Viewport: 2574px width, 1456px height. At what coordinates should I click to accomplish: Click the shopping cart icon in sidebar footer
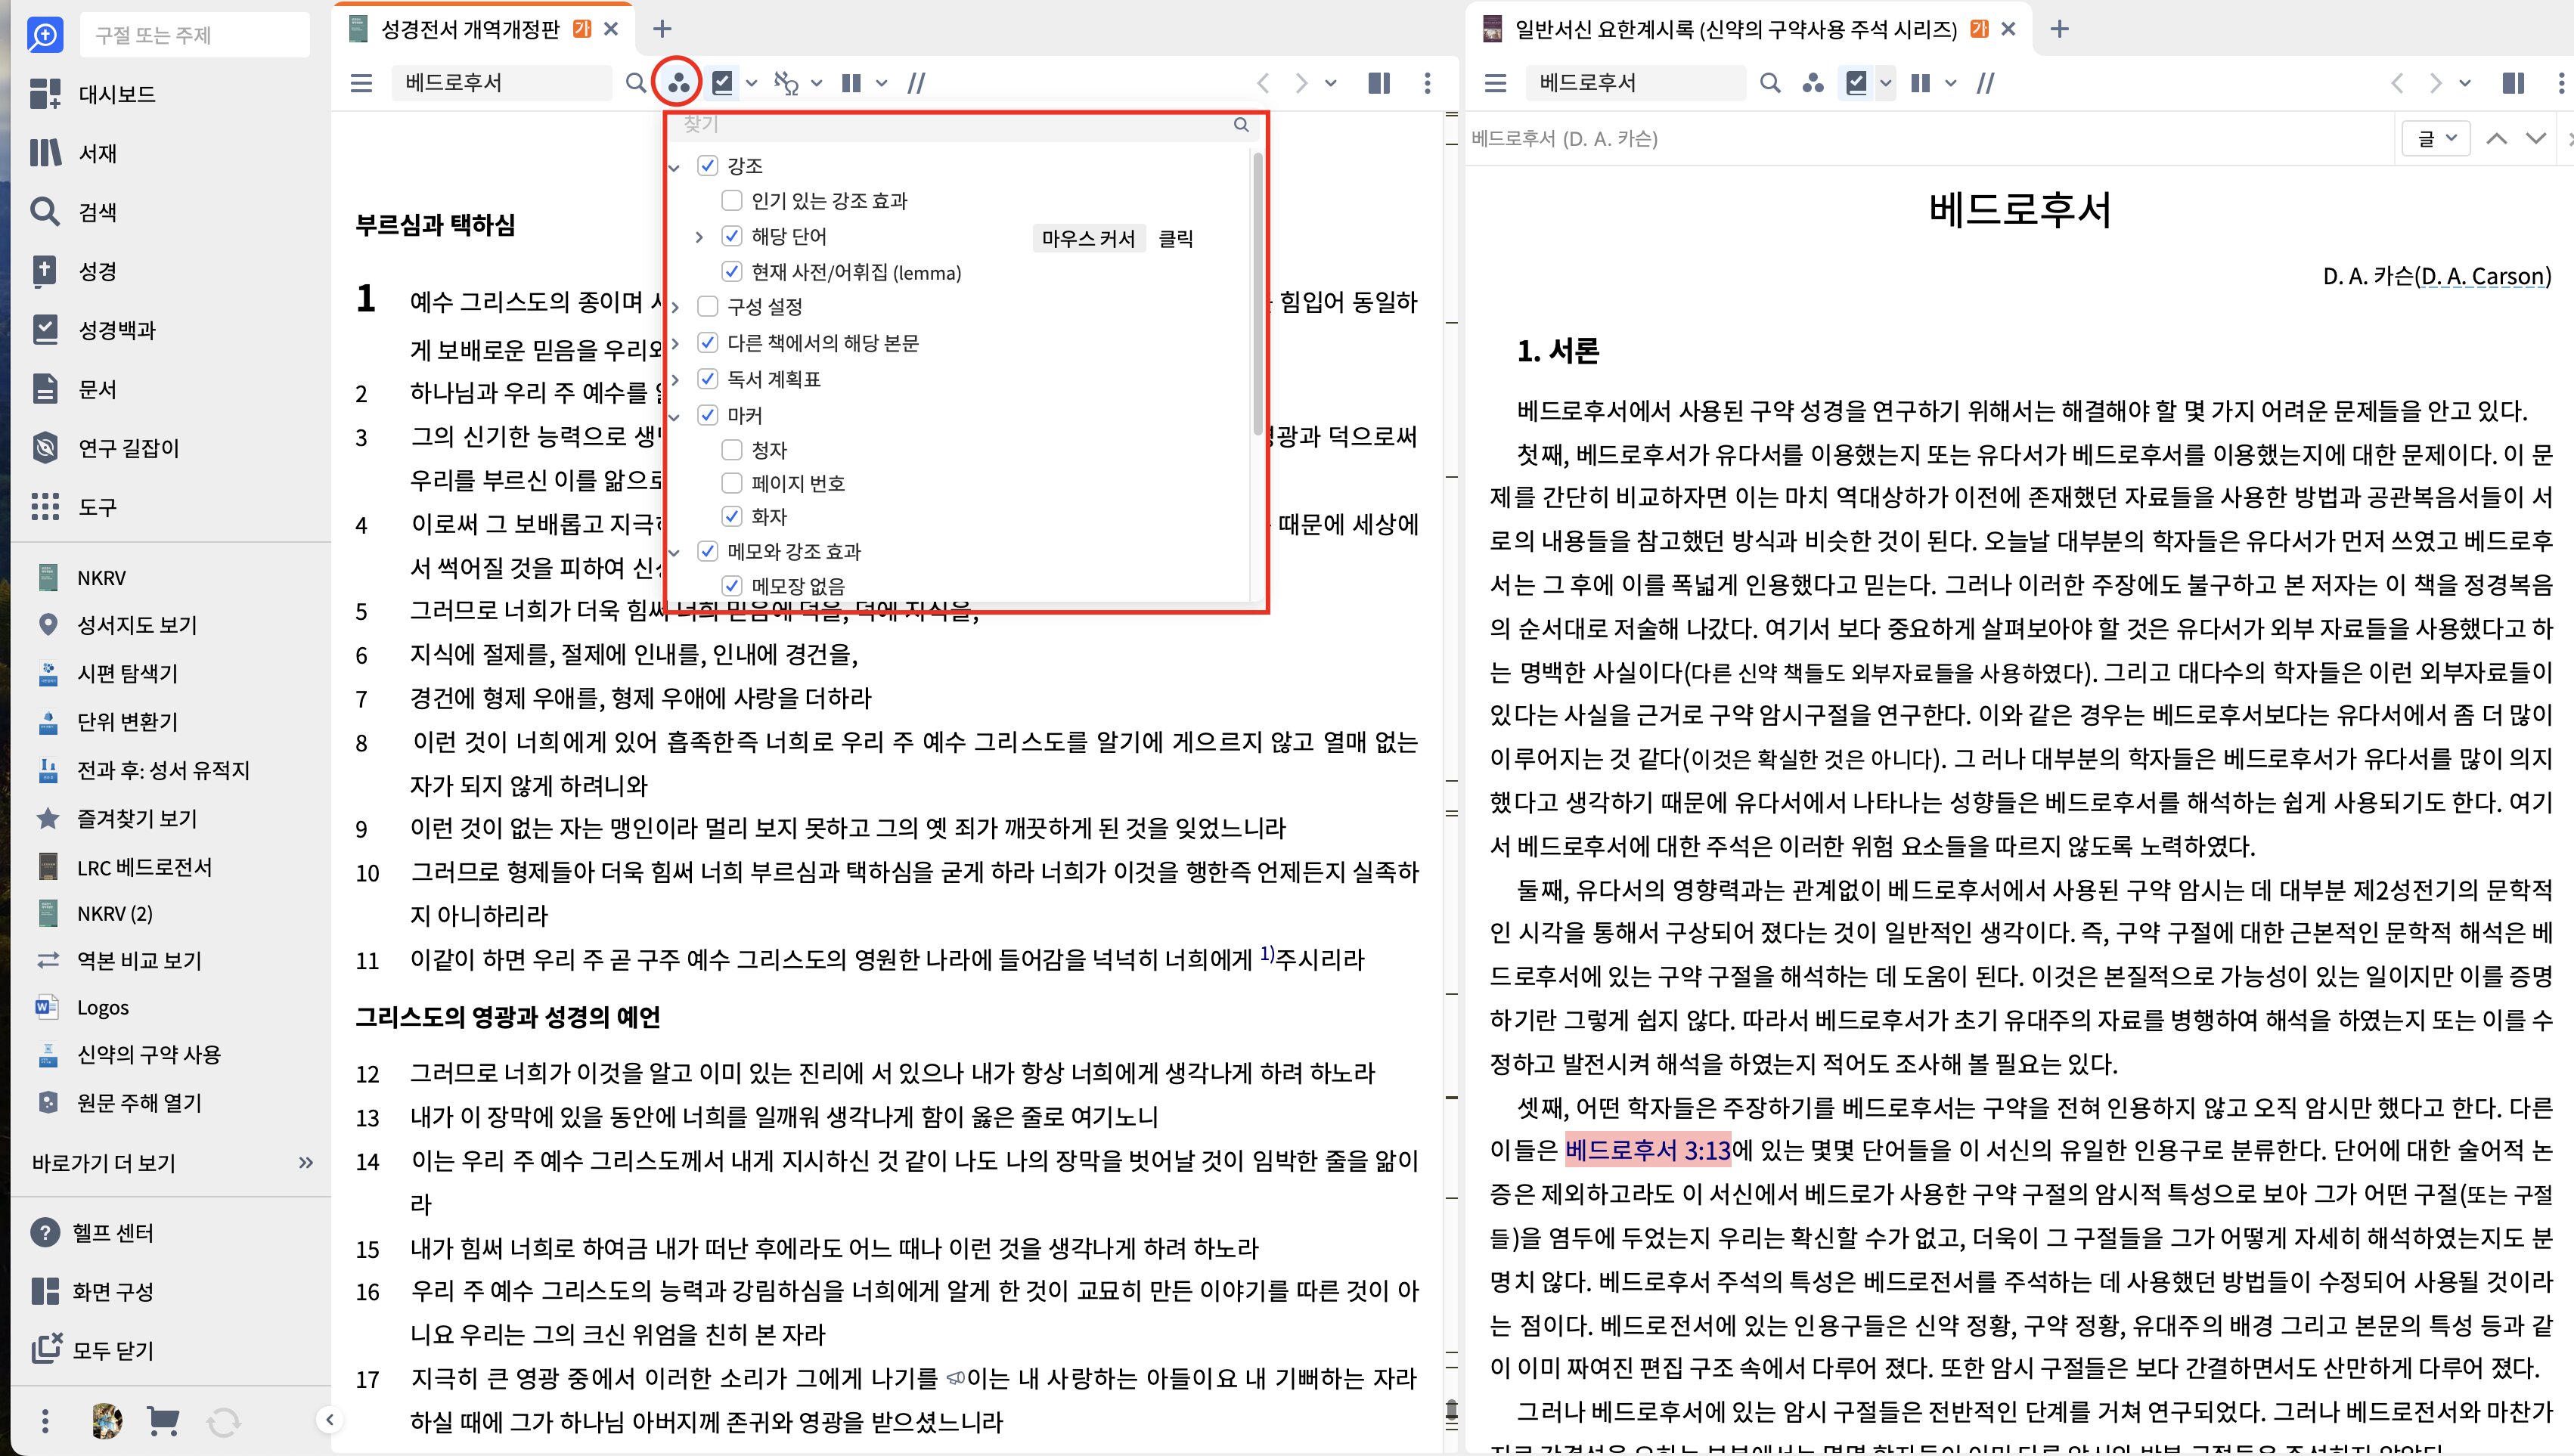point(162,1420)
